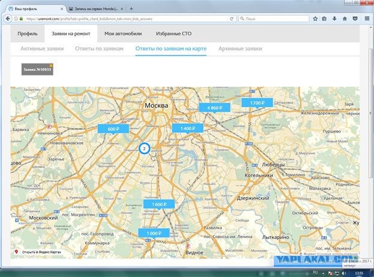Click the red Yandex Maps pin icon

pos(16,252)
